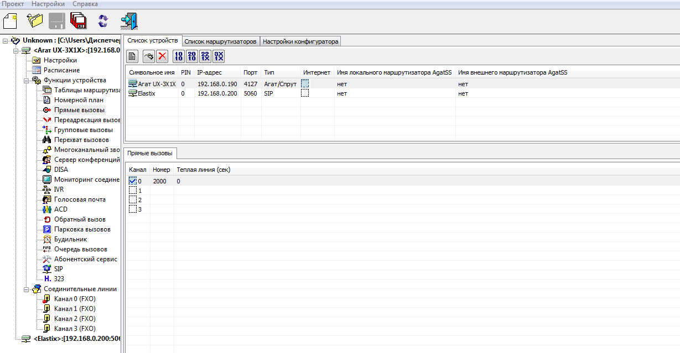Click the 3X/1X device type icon
The height and width of the screenshot is (353, 680).
click(219, 56)
